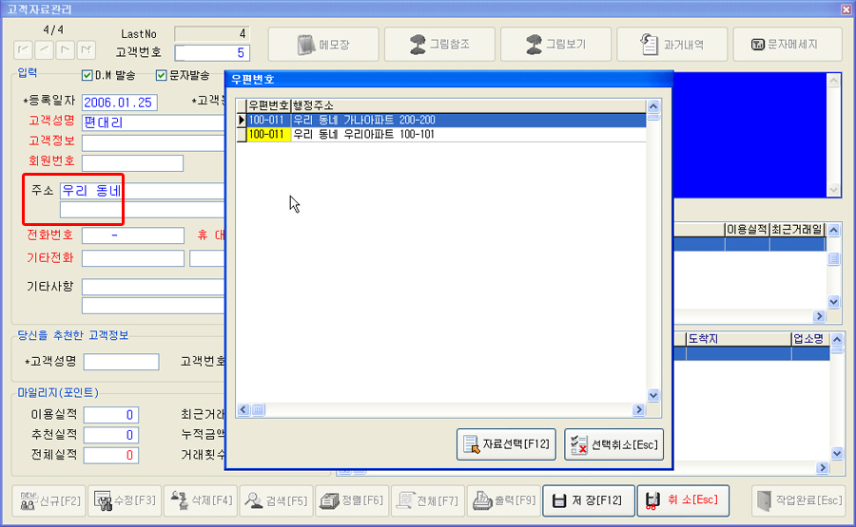Click 이용실적 mileage field
The width and height of the screenshot is (856, 527).
tap(111, 415)
